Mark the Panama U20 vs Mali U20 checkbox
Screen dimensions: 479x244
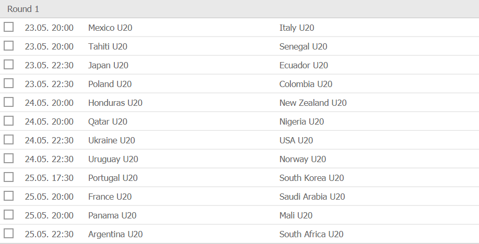(8, 214)
